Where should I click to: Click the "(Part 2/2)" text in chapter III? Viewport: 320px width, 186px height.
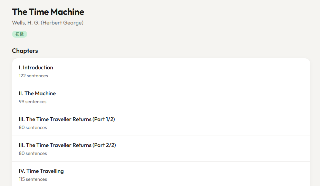(x=104, y=145)
